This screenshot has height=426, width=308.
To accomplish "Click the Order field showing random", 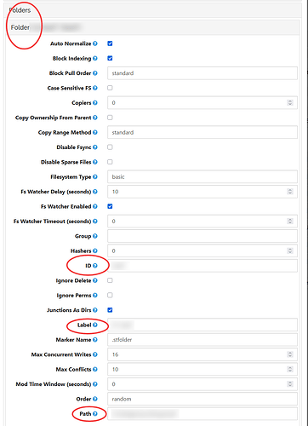I will pyautogui.click(x=202, y=399).
